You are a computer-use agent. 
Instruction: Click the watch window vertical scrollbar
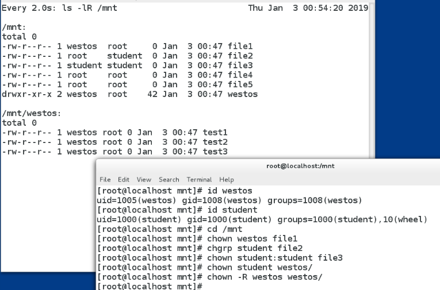coord(372,81)
